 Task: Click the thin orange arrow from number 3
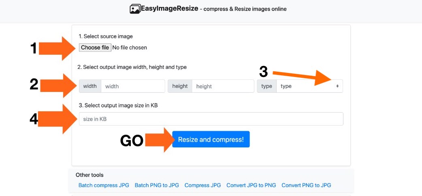tap(308, 77)
